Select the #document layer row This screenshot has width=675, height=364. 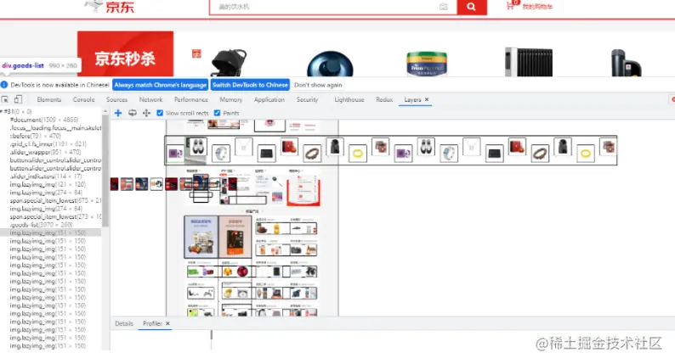(x=51, y=120)
